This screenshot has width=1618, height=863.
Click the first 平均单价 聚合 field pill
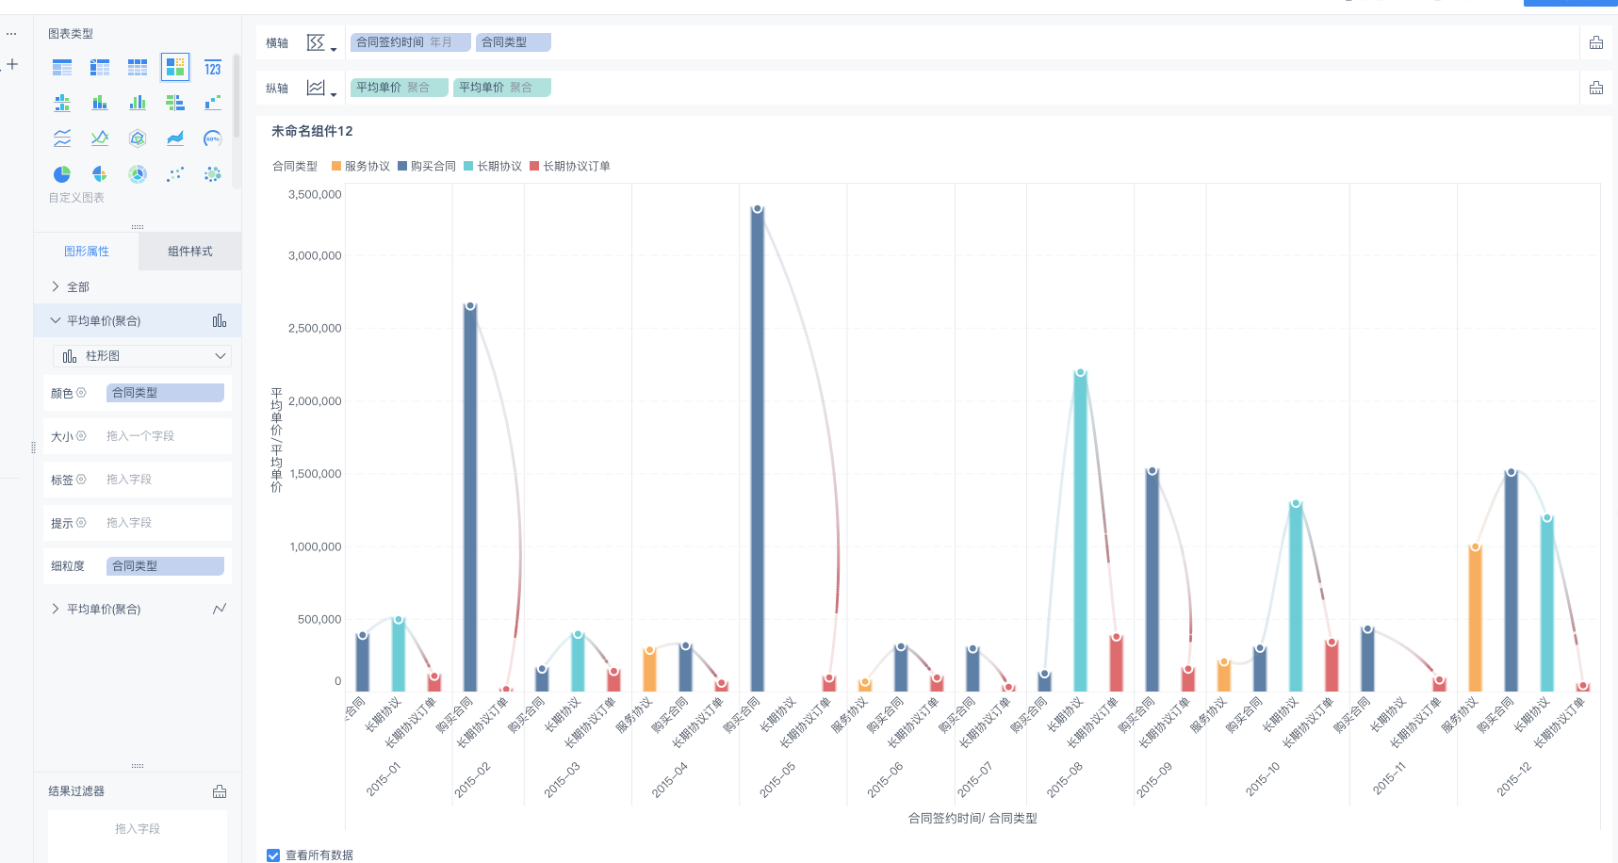coord(399,88)
